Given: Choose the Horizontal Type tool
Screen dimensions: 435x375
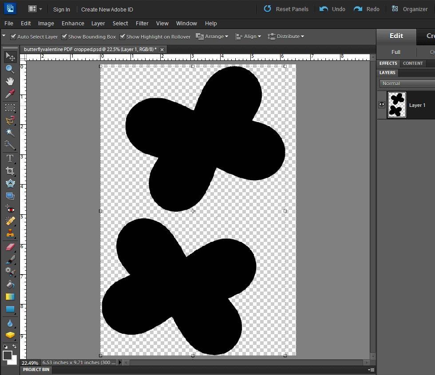Looking at the screenshot, I should point(10,158).
